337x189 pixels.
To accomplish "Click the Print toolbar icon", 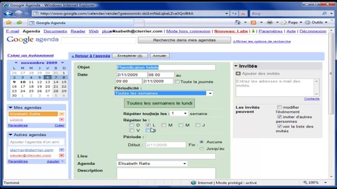I will coord(270,22).
